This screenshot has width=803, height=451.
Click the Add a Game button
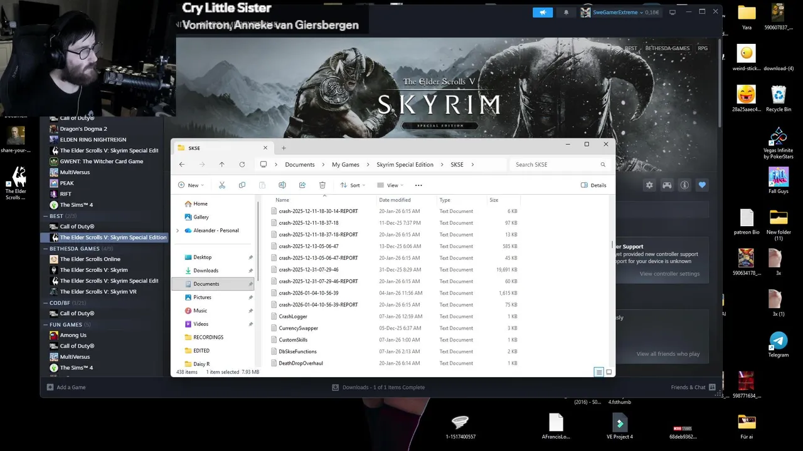[65, 387]
